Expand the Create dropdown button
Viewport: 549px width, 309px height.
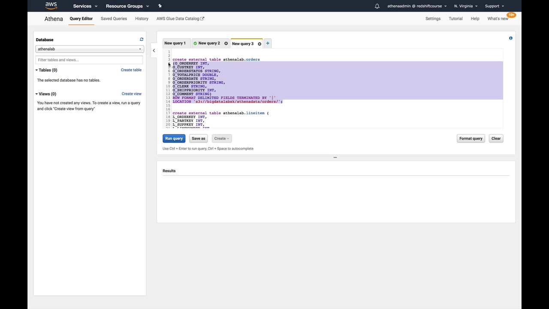(221, 139)
